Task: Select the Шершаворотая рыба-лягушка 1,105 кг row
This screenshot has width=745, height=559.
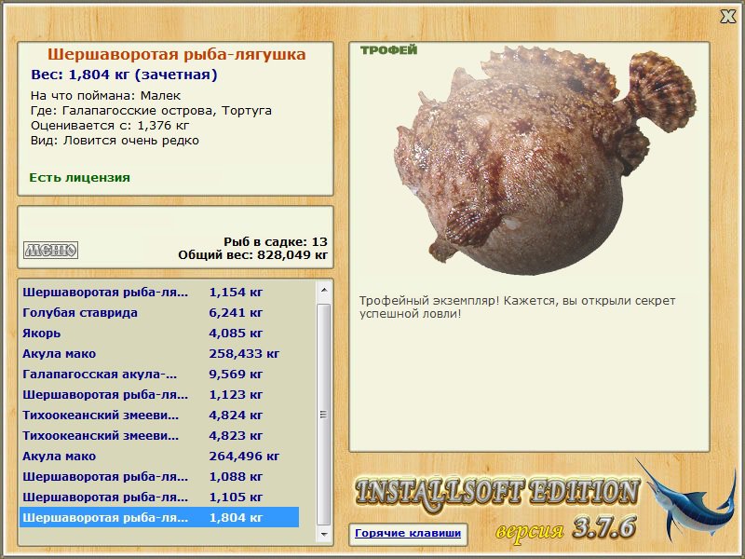Action: (x=159, y=497)
